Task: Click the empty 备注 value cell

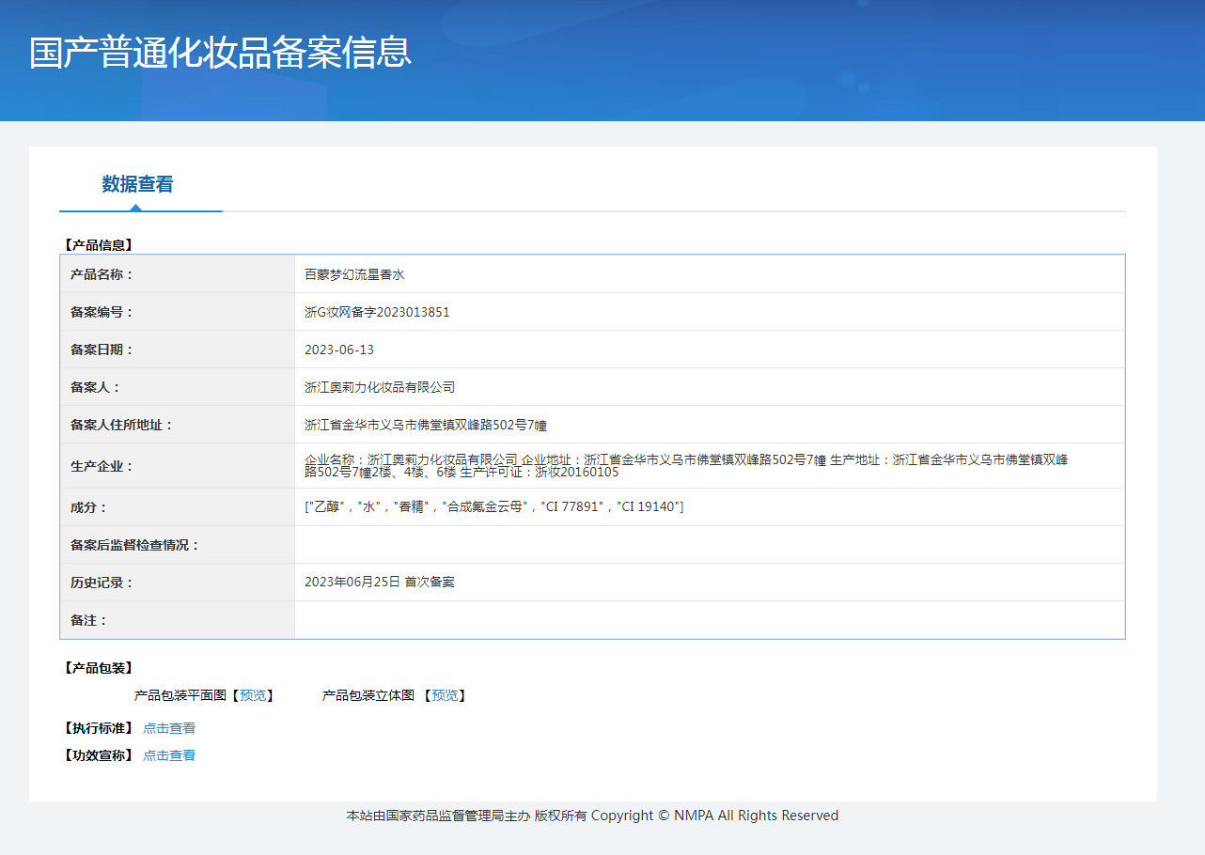Action: click(709, 620)
